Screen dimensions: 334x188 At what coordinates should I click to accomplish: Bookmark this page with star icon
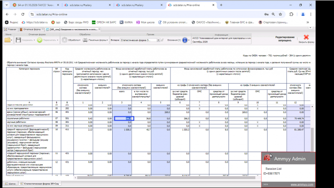[281, 14]
